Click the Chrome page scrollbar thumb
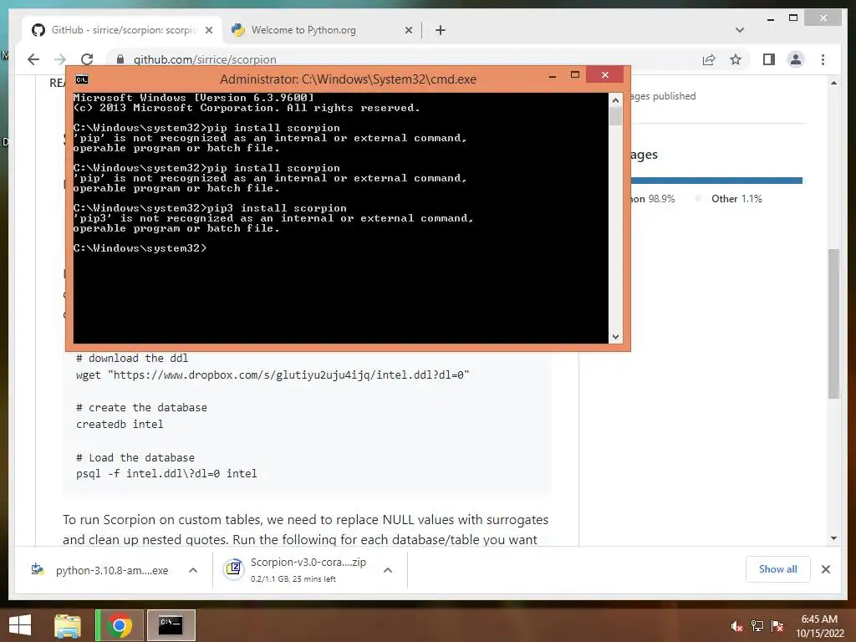Screen dimensions: 856x642 833,324
